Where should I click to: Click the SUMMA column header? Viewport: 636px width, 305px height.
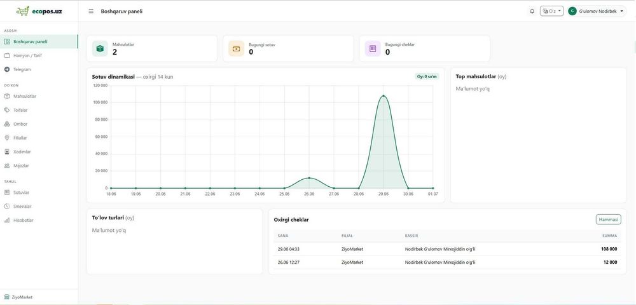(610, 236)
